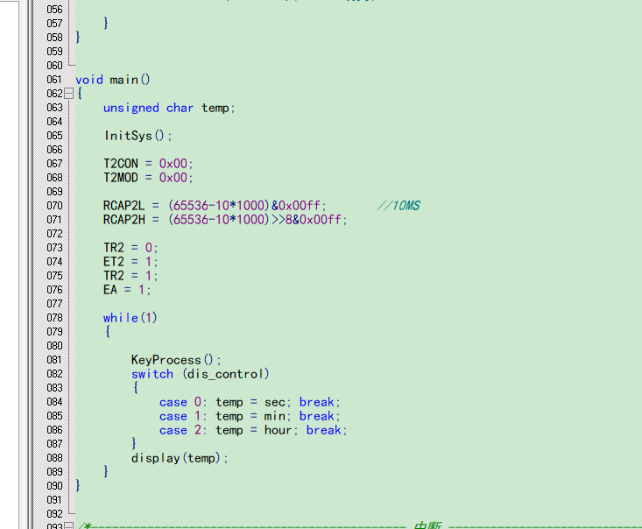Click the 'void main()' declaration
The image size is (642, 529).
[x=113, y=80]
